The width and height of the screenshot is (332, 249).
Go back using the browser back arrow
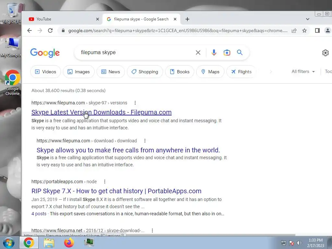pos(30,30)
